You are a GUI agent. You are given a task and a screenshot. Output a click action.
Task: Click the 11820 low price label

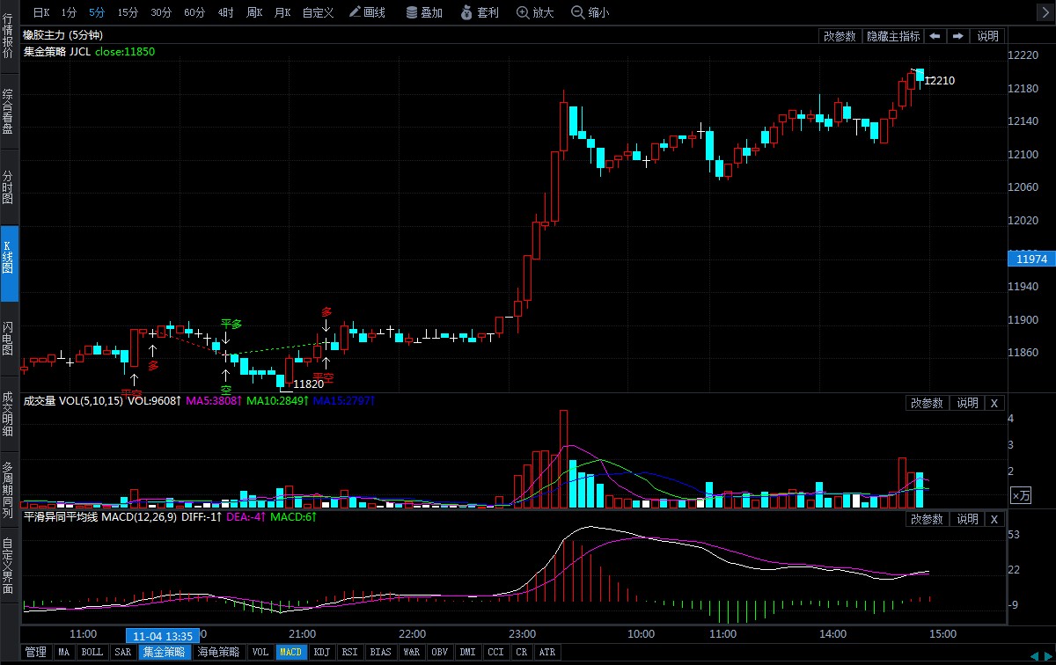pos(308,384)
